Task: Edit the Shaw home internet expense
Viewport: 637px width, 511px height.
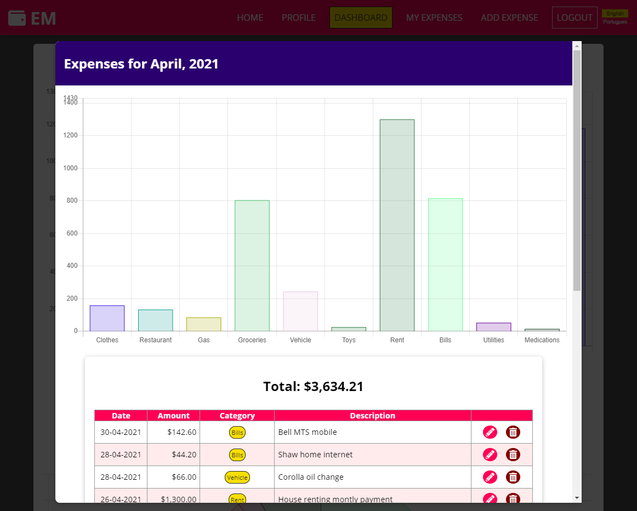Action: (490, 455)
